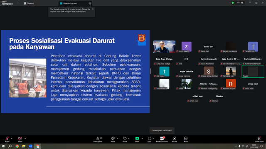Unmute the microphone with the Audio button
Screen dimensions: 266x149
pyautogui.click(x=7, y=139)
